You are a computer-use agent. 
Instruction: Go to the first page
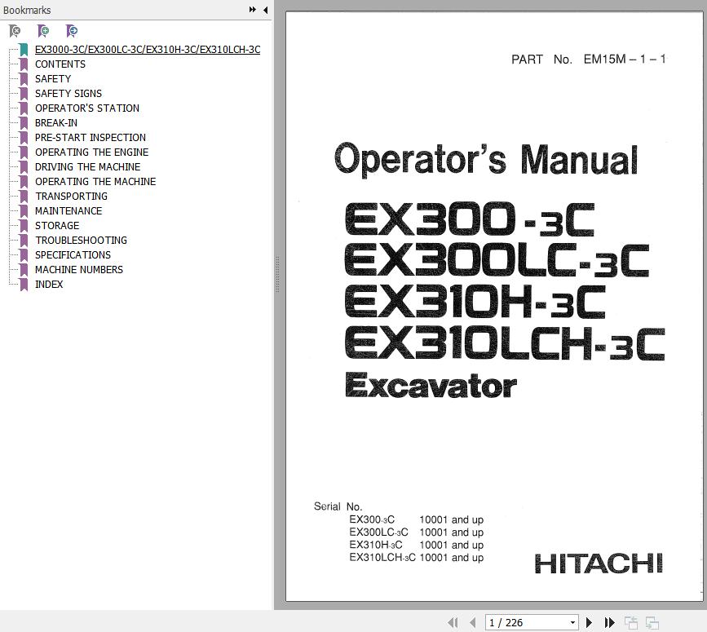[x=453, y=622]
